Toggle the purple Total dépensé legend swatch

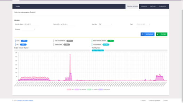point(77,89)
